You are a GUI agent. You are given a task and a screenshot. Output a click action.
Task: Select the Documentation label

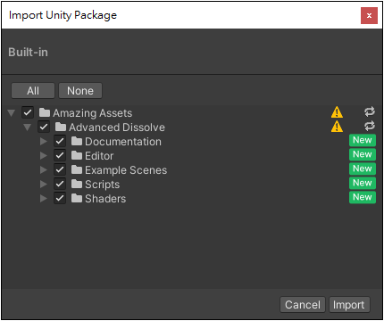[x=123, y=142]
